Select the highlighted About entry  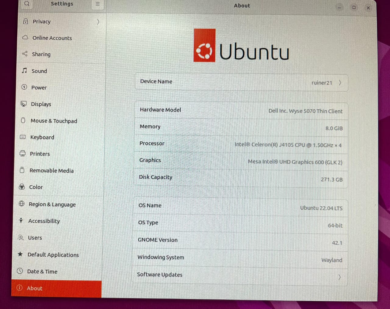click(x=56, y=289)
